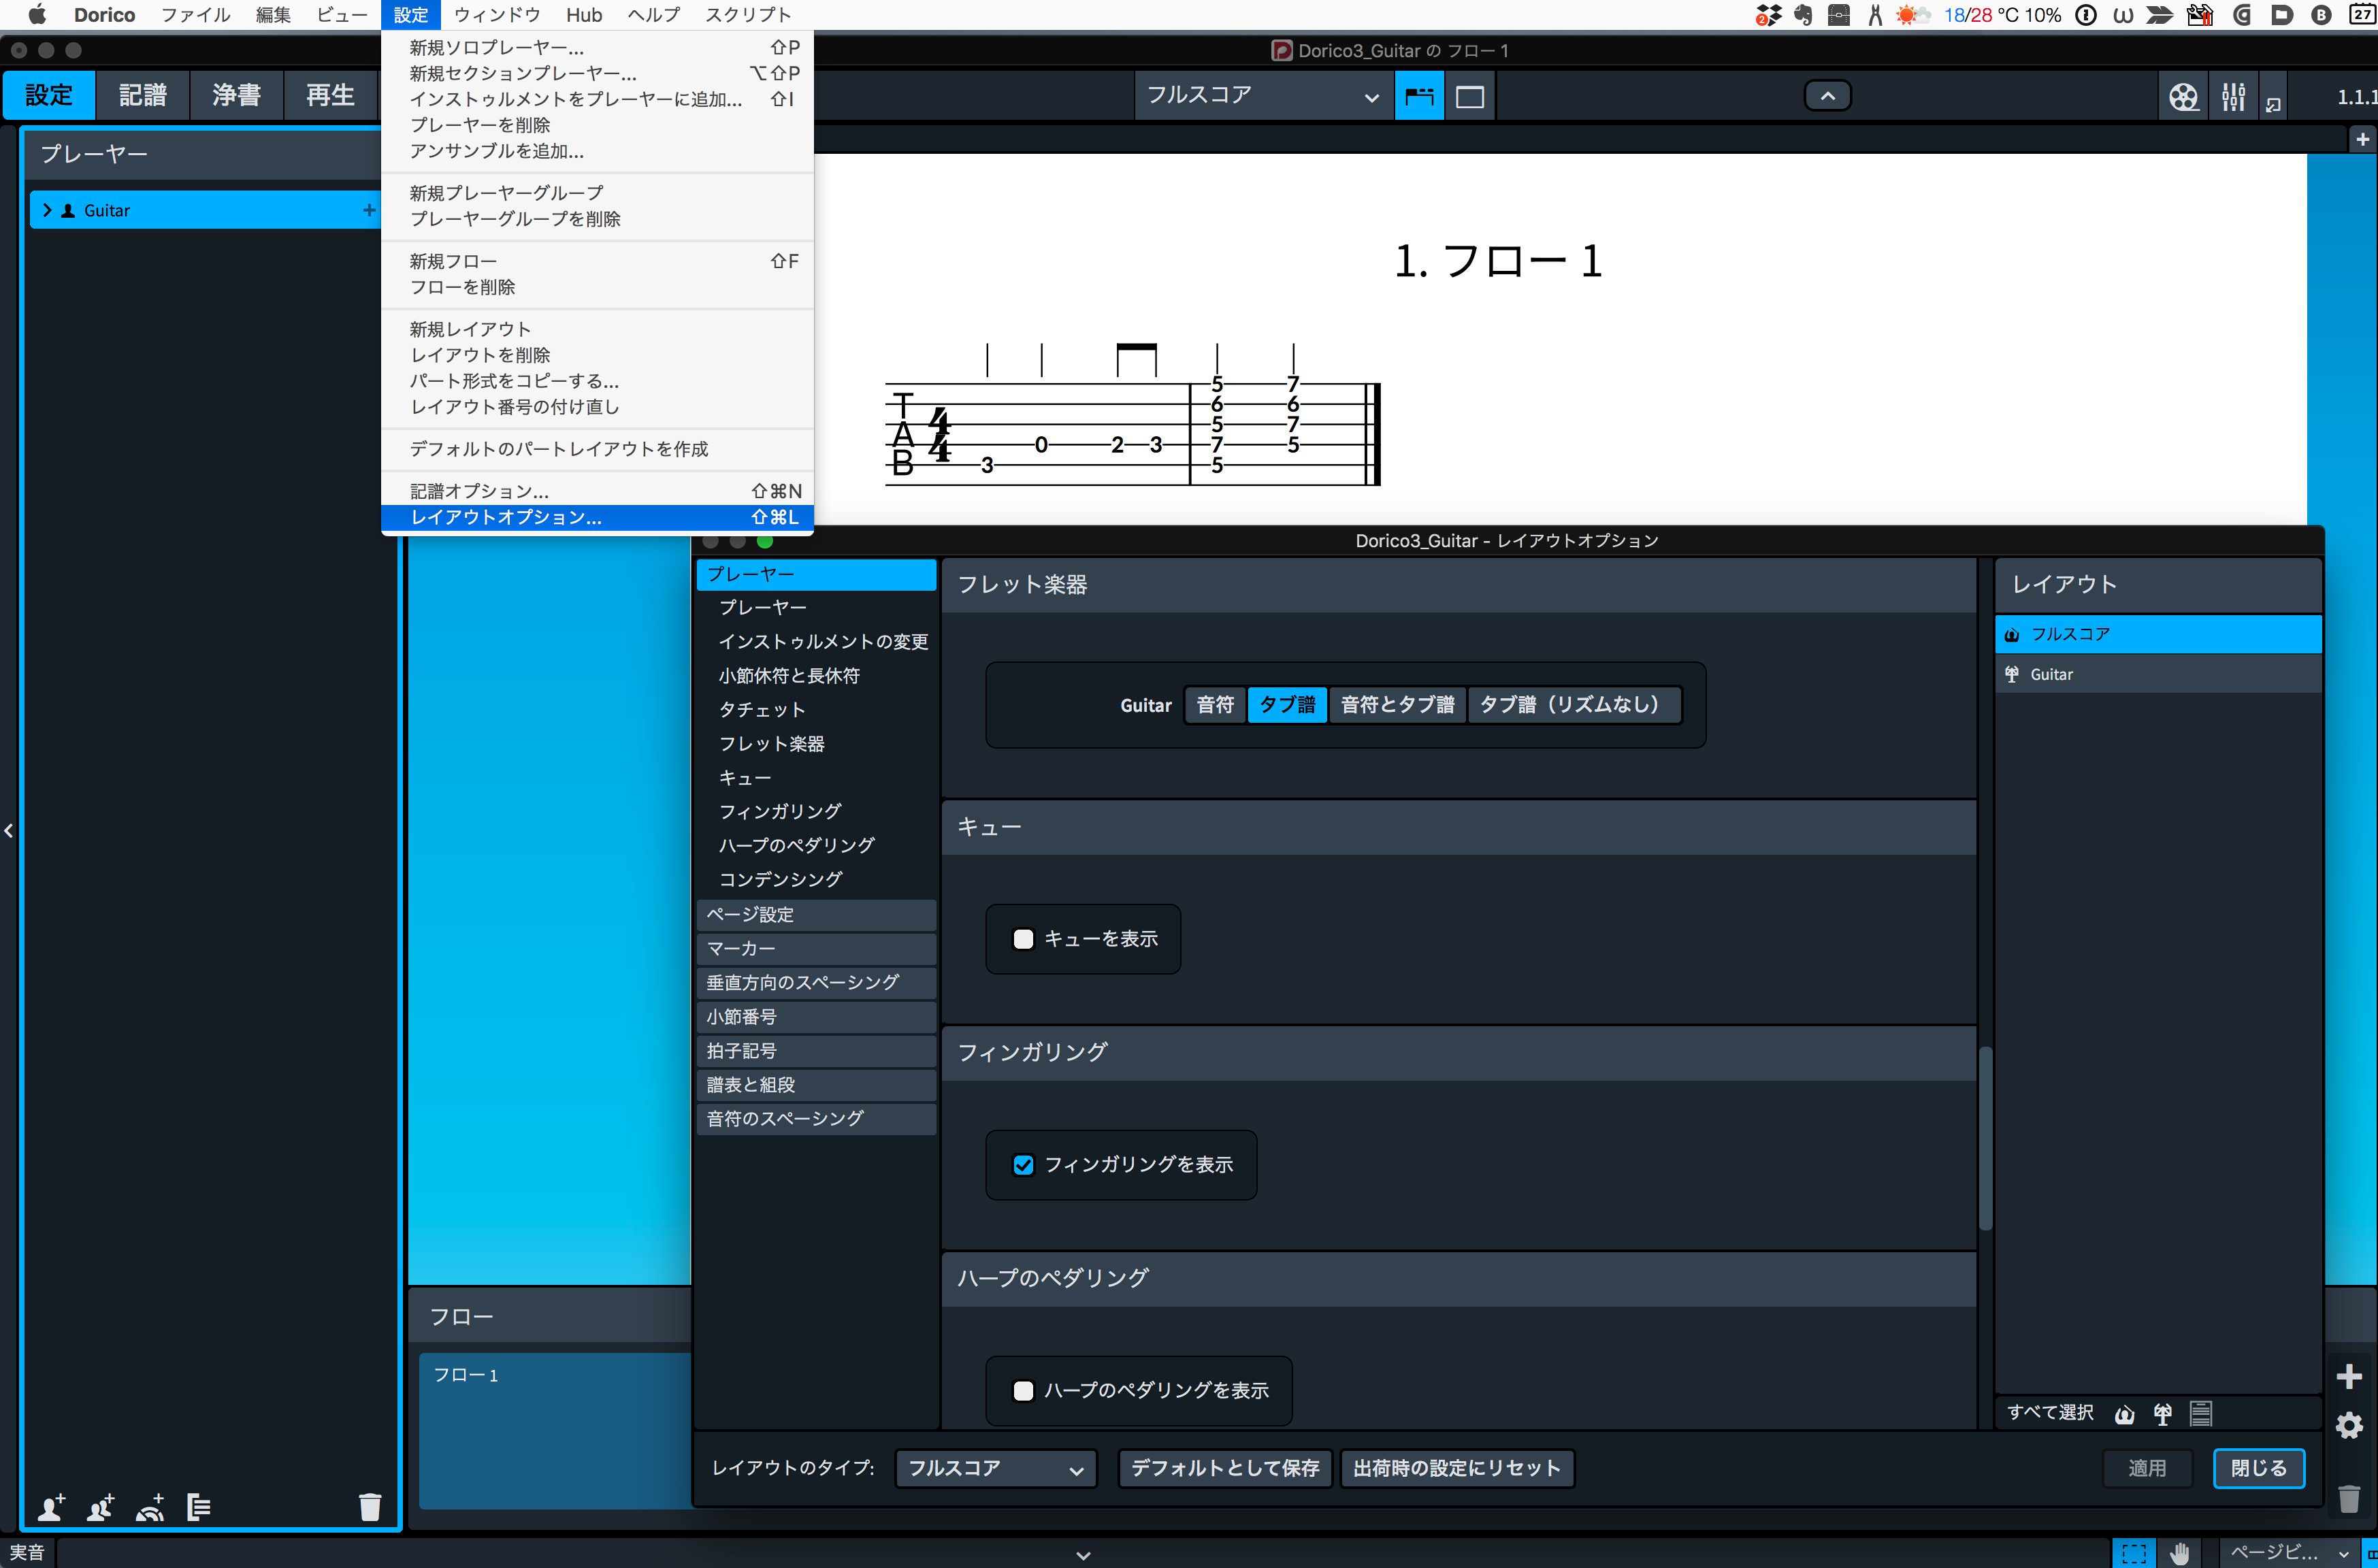
Task: Click the 閉じる button
Action: [x=2258, y=1468]
